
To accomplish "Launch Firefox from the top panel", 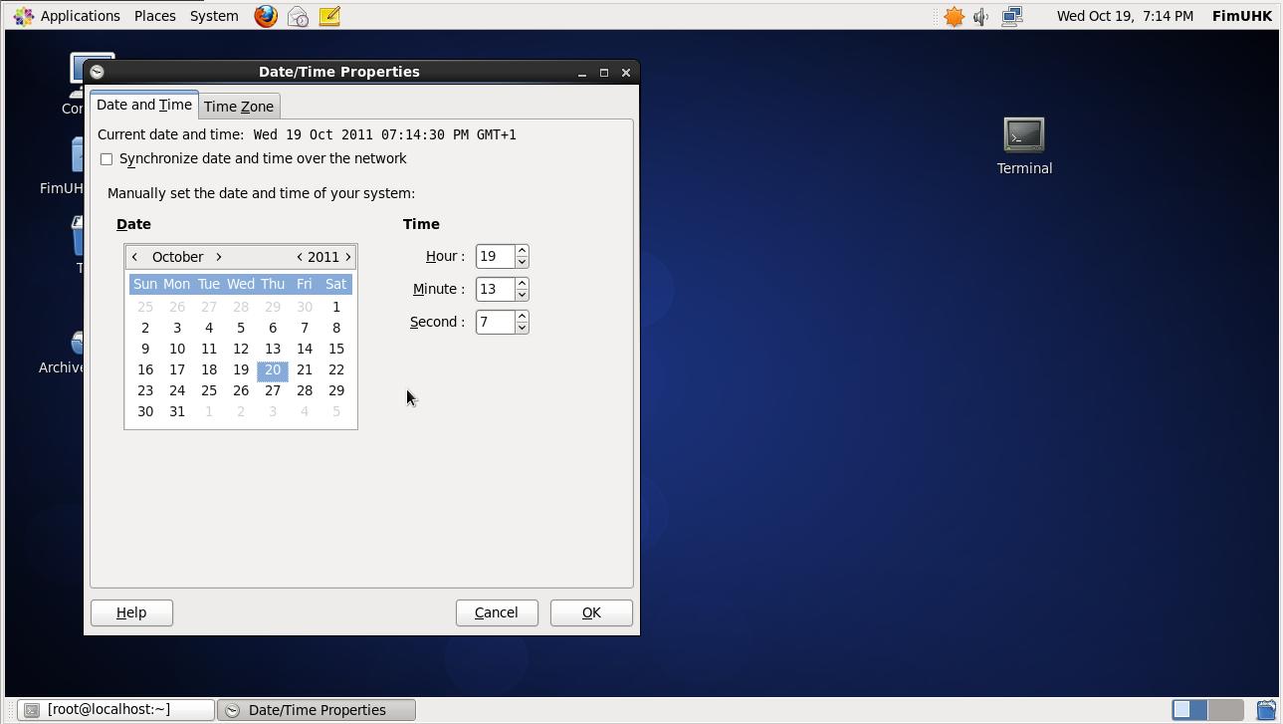I will click(x=266, y=16).
